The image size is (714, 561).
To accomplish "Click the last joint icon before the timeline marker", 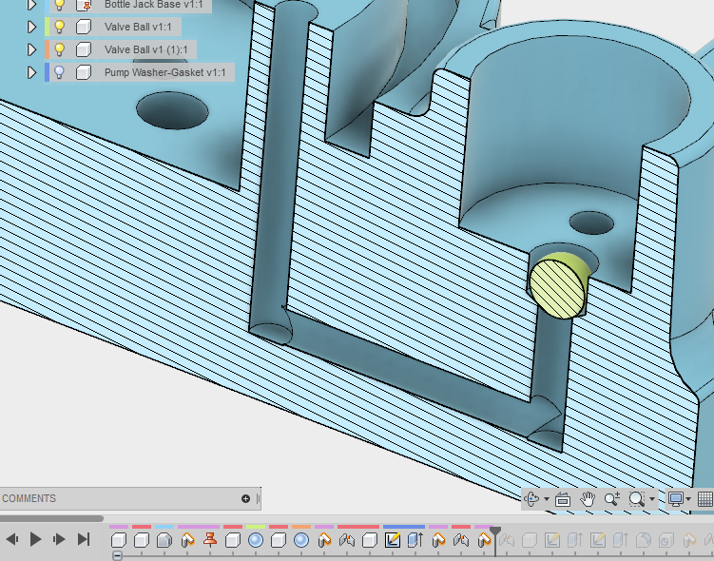I will [x=484, y=540].
